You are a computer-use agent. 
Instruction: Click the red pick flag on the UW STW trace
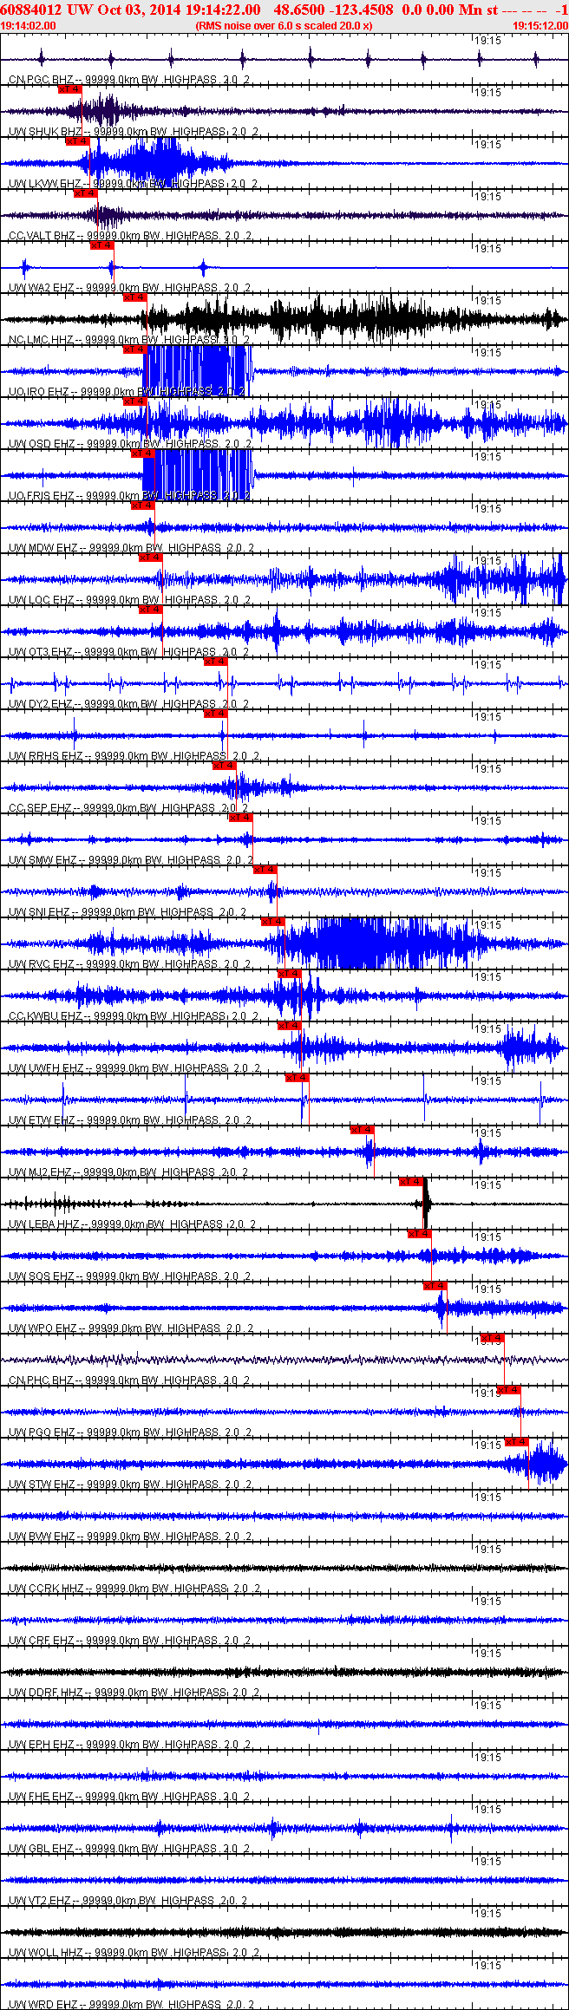(x=516, y=1442)
